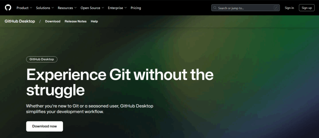Click GitHub Desktop in the sub-navigation bar
The image size is (319, 138).
click(x=20, y=21)
